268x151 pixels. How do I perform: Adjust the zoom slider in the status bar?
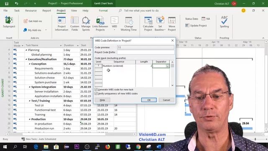(255, 139)
